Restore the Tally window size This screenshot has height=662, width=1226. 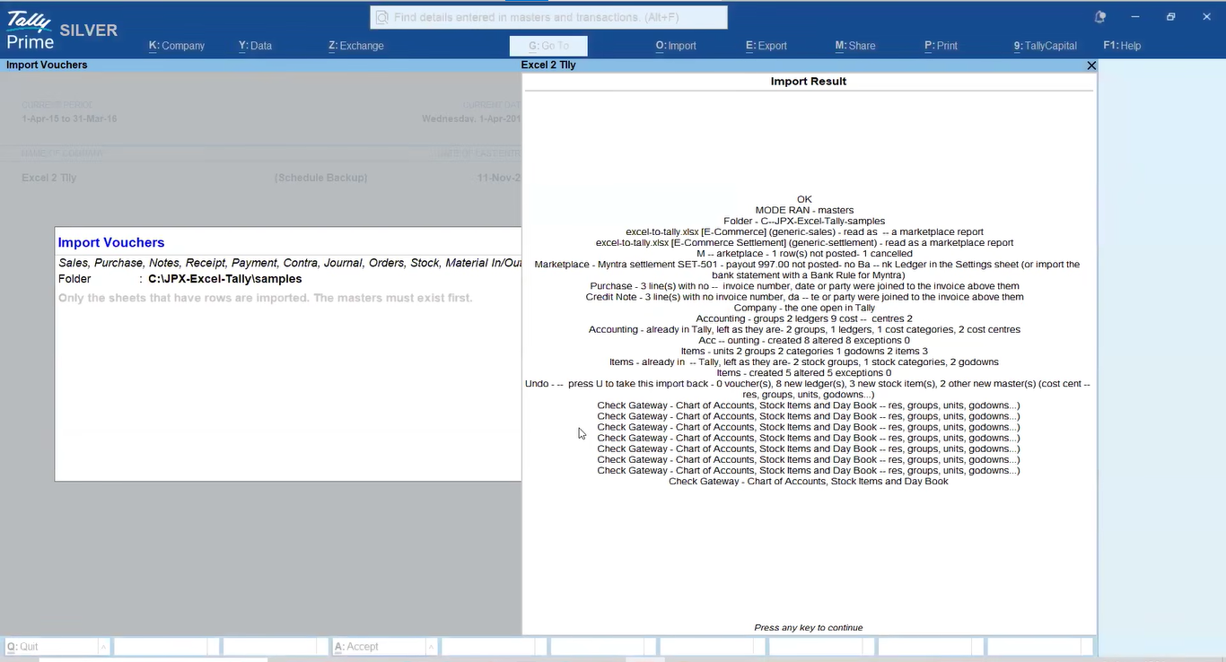1170,17
